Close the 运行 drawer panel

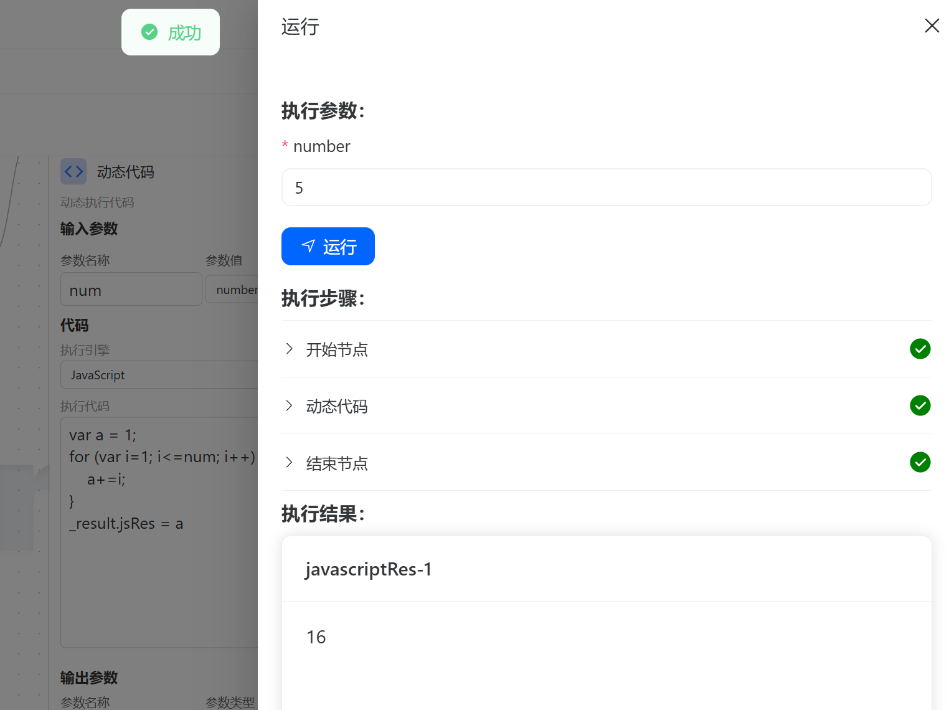click(932, 26)
